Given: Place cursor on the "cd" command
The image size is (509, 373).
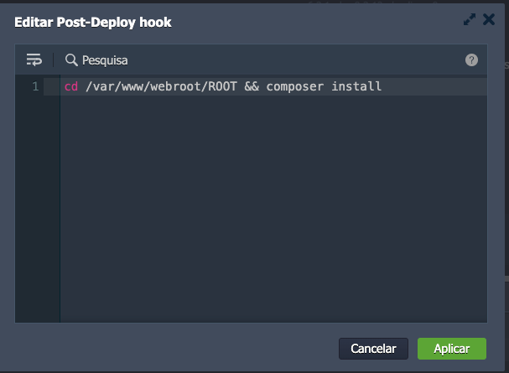Looking at the screenshot, I should click(71, 86).
